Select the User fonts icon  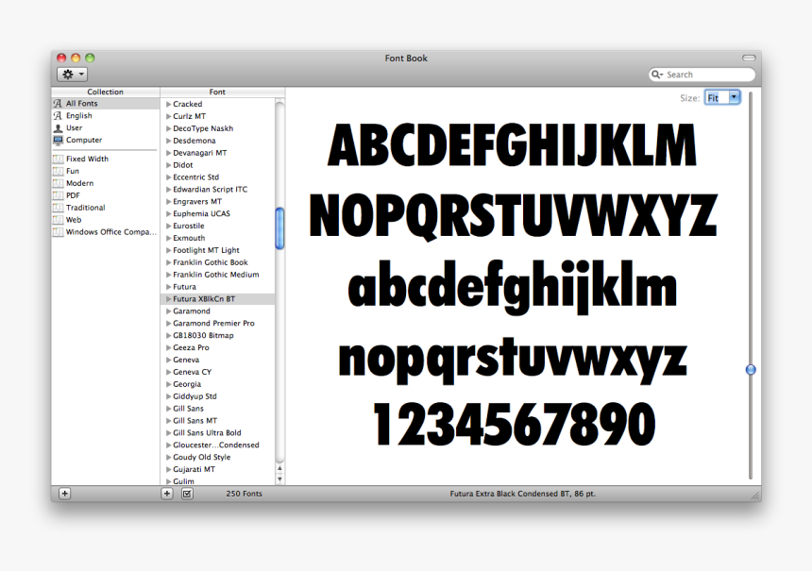(x=59, y=127)
